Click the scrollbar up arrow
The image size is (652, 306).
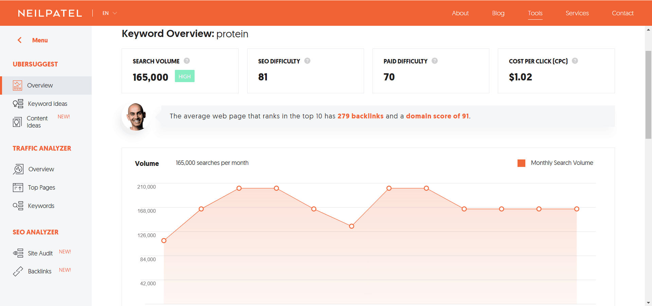648,30
